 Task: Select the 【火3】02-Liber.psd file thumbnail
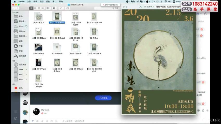(x=38, y=78)
